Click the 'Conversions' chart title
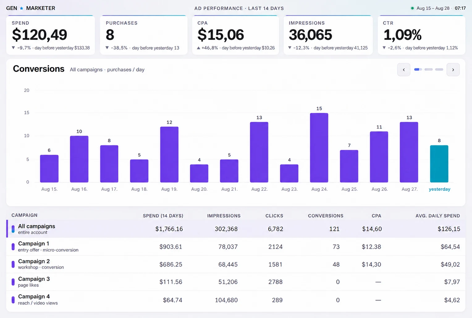The width and height of the screenshot is (472, 318). tap(39, 69)
